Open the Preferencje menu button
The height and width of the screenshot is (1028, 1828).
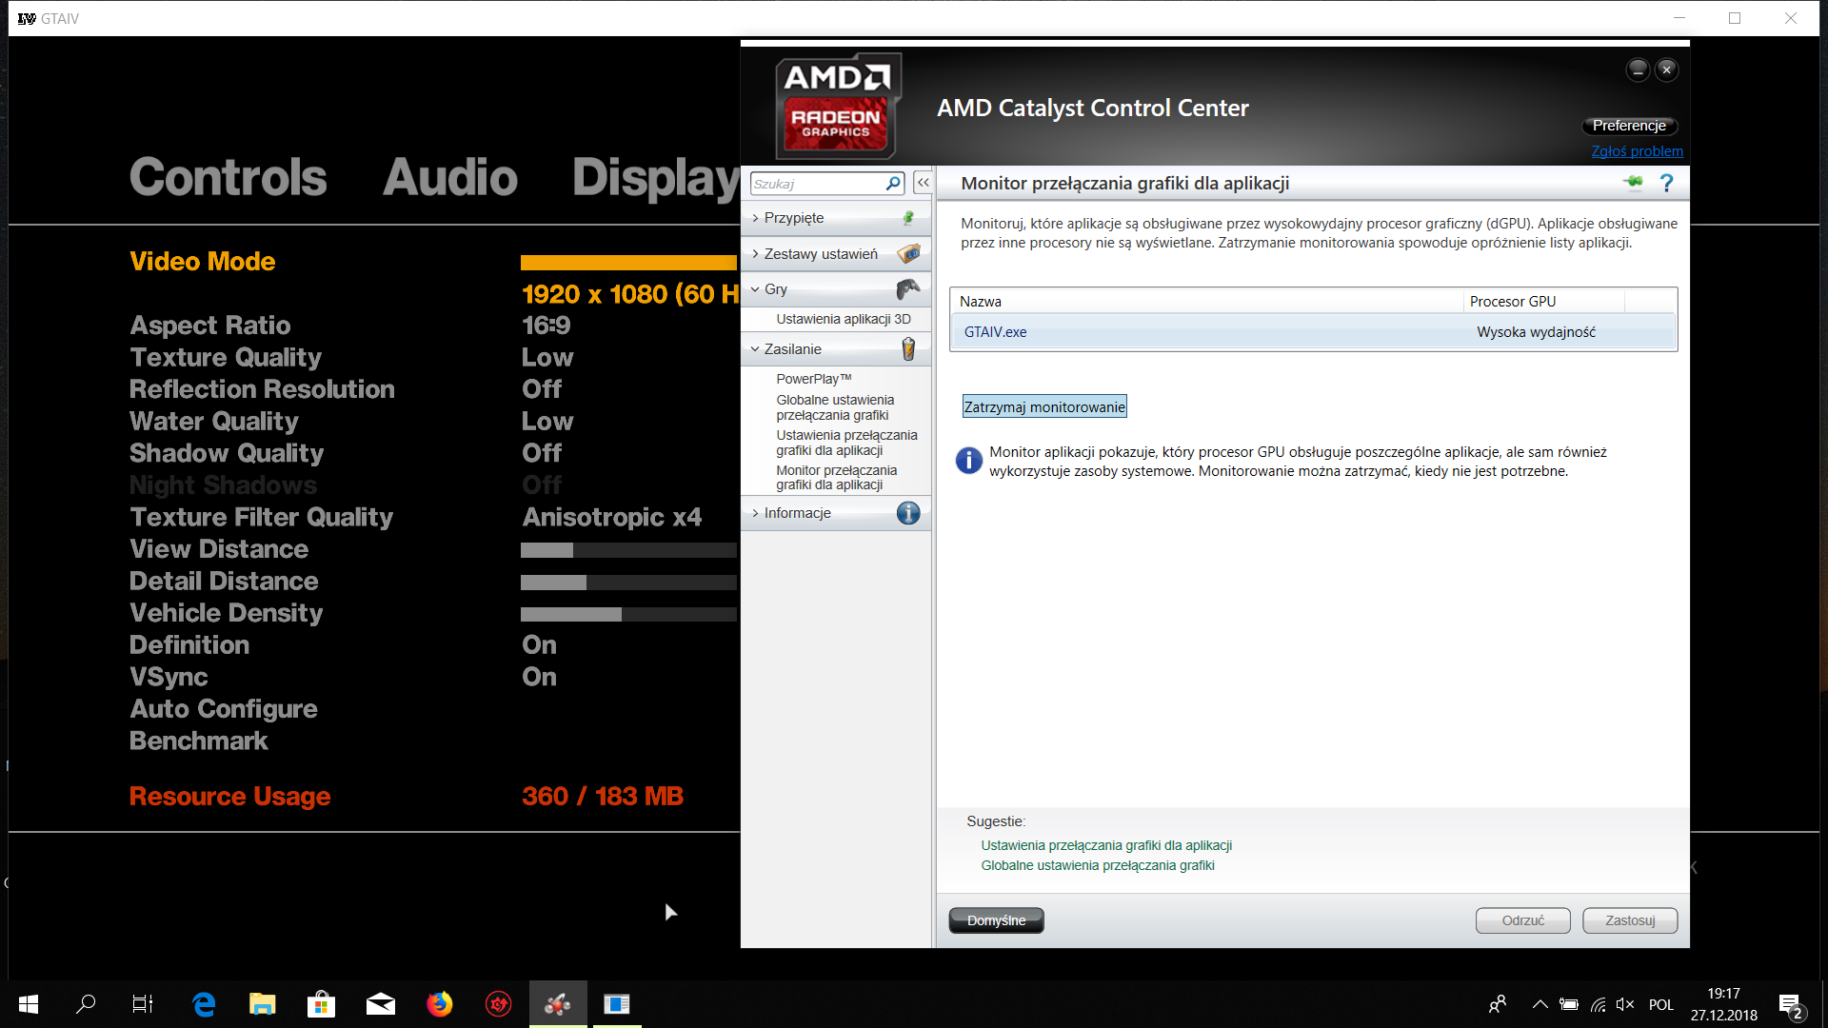point(1629,126)
